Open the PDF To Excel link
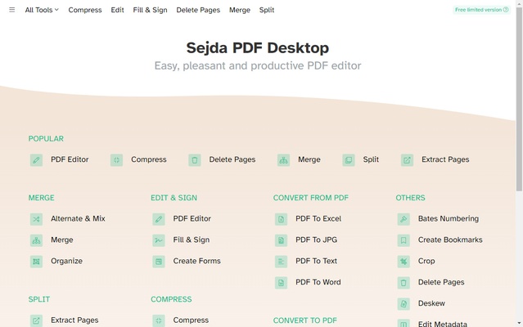 318,218
